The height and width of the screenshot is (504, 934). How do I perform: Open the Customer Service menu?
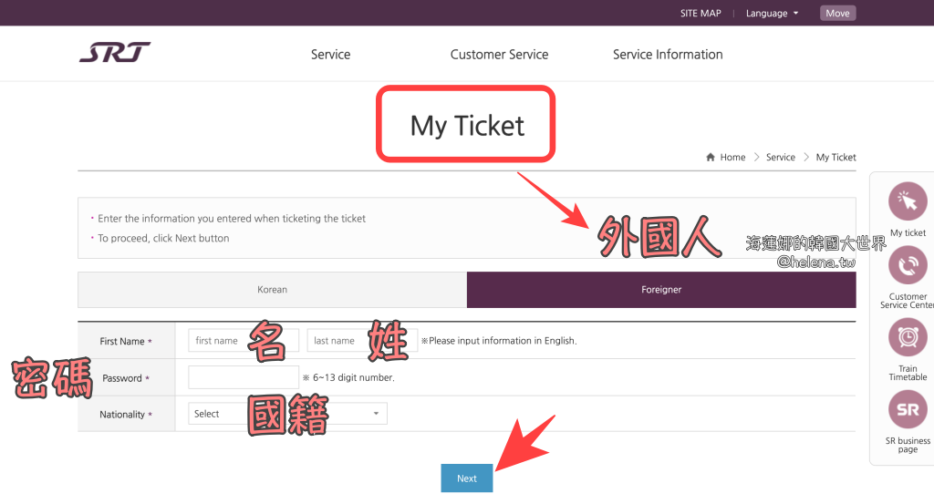tap(499, 55)
